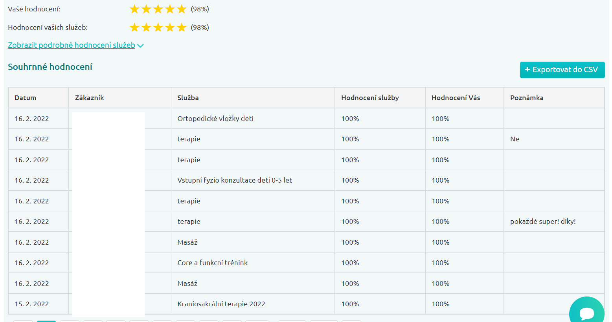Click the Zákazník column header

(x=90, y=98)
